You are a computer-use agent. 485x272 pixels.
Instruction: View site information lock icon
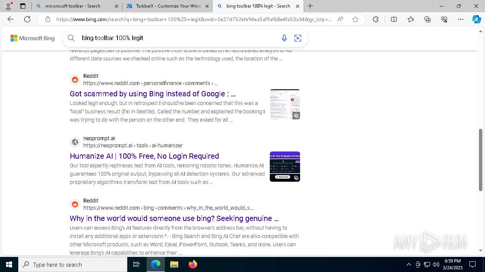coord(48,19)
